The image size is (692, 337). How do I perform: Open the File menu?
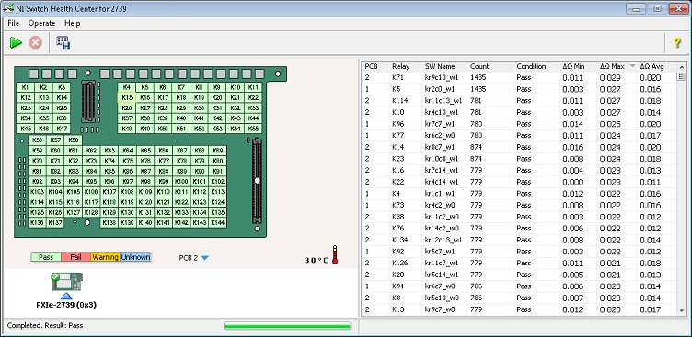coord(13,23)
